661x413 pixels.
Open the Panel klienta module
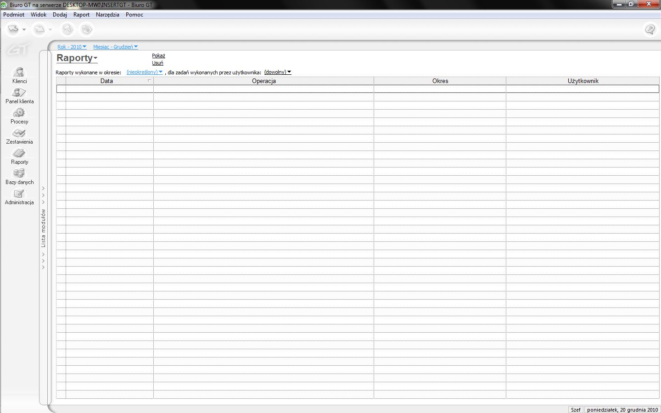[x=19, y=96]
